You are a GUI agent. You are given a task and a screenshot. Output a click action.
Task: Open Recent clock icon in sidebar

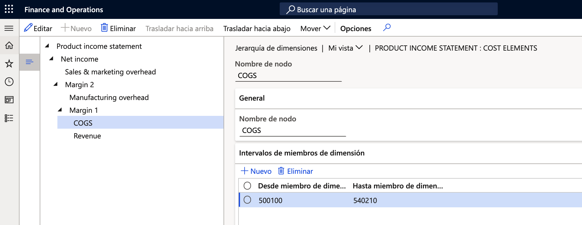(x=9, y=82)
